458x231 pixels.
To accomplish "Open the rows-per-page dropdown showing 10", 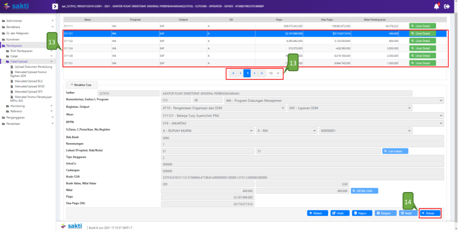I will pos(275,73).
